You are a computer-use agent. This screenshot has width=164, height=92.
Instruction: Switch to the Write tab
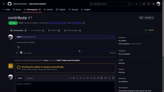tap(20, 78)
